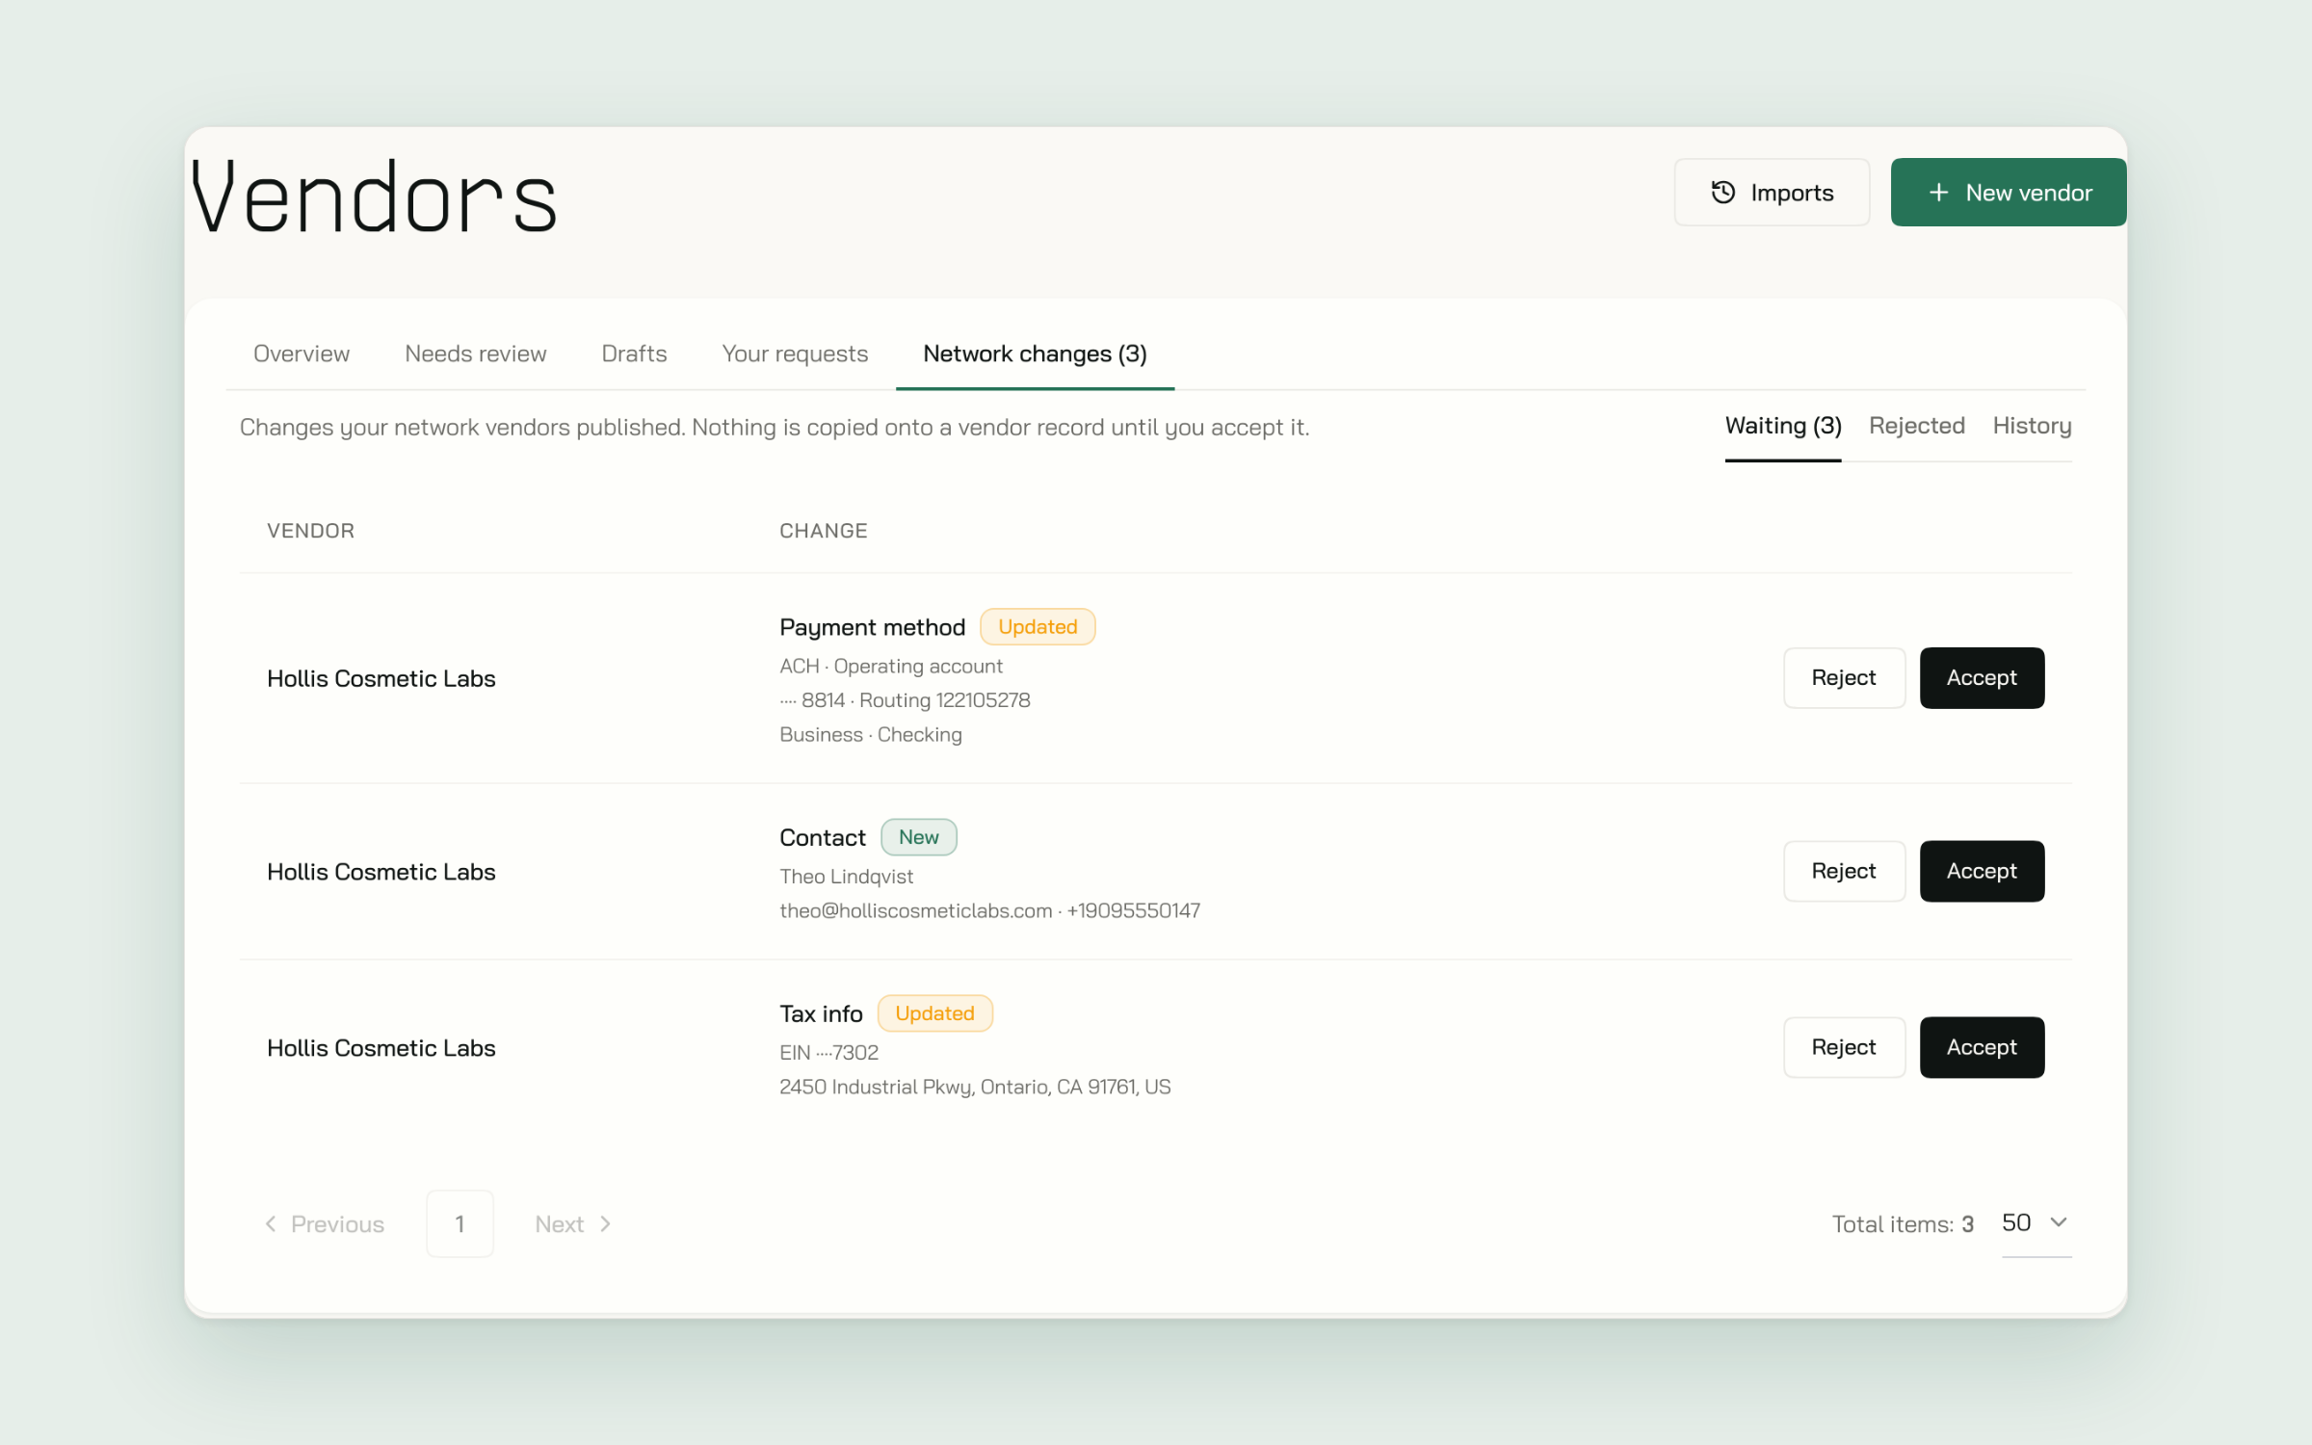Accept the new Contact change

click(1982, 872)
